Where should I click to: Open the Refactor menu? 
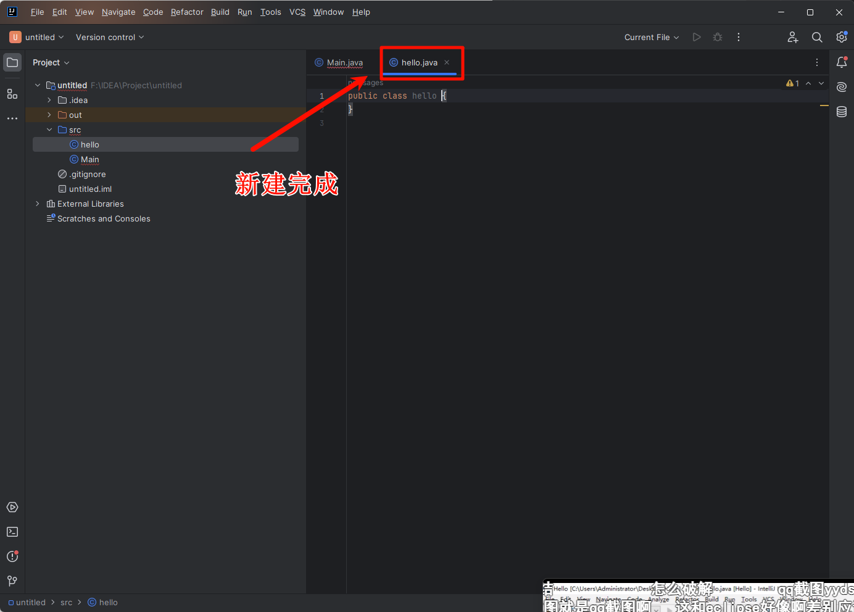[187, 12]
